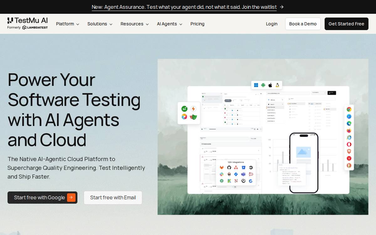Viewport: 376px width, 235px height.
Task: Click the Get Started Free button
Action: point(347,24)
